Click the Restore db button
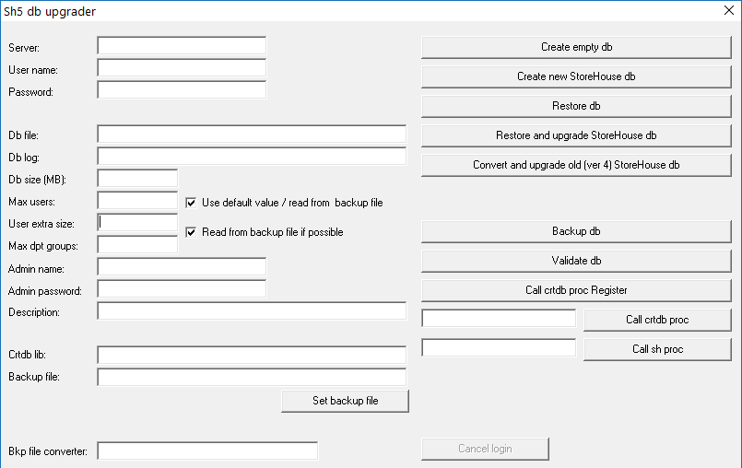This screenshot has width=742, height=468. [576, 106]
